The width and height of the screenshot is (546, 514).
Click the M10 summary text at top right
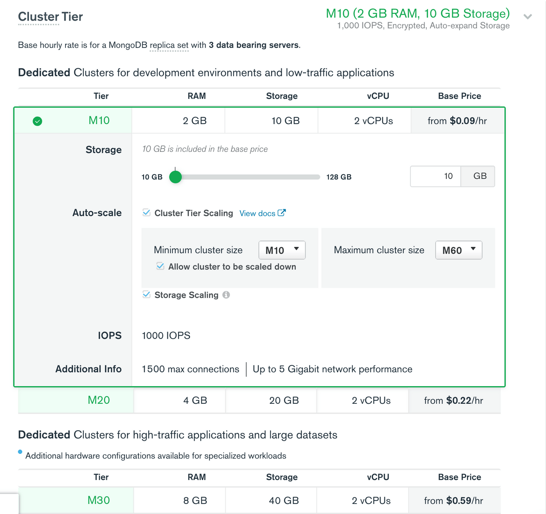pyautogui.click(x=418, y=13)
